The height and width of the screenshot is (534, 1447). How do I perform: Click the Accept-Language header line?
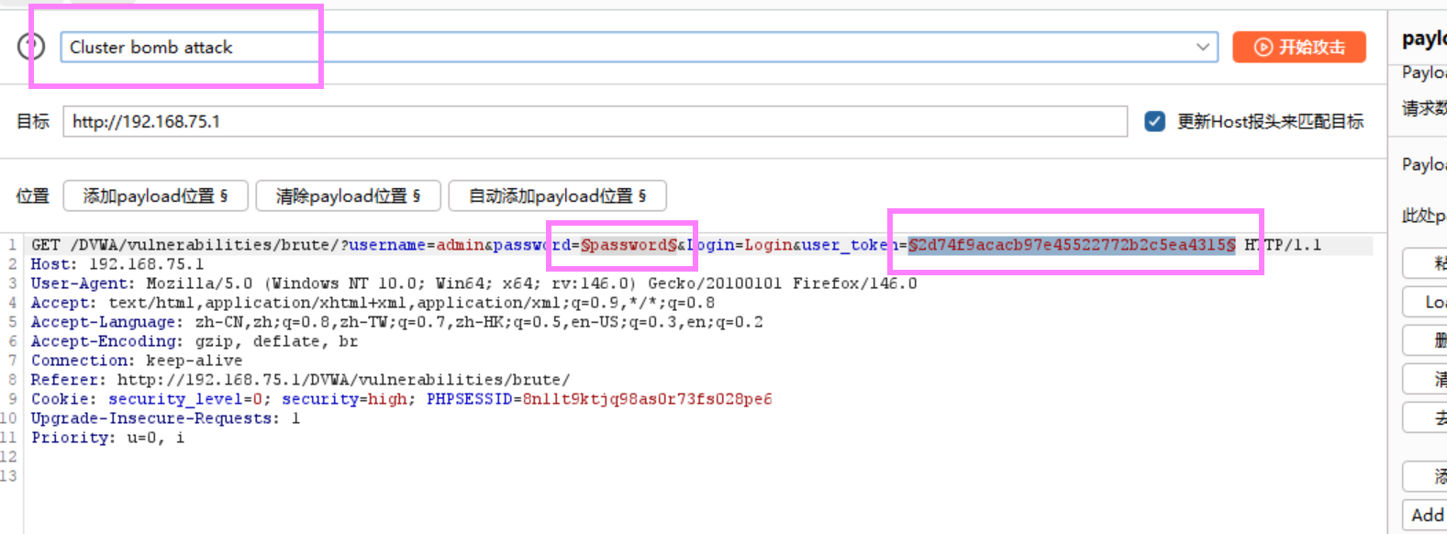[396, 322]
